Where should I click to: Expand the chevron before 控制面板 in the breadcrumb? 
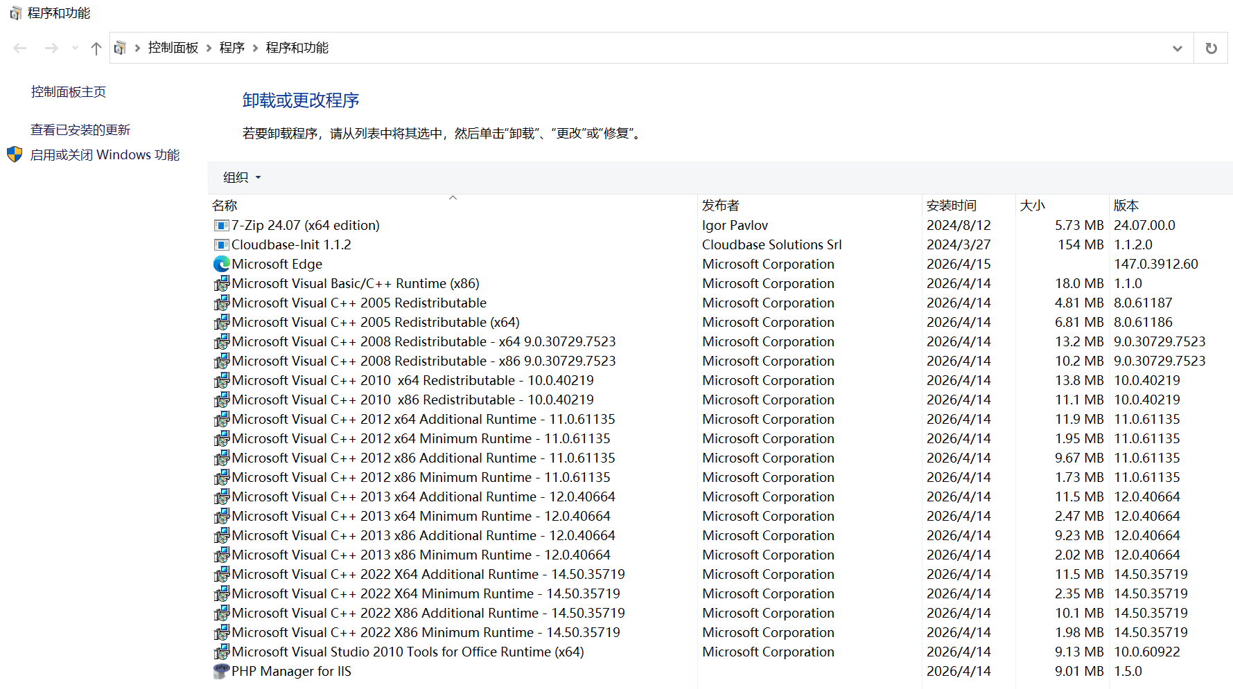(x=137, y=48)
